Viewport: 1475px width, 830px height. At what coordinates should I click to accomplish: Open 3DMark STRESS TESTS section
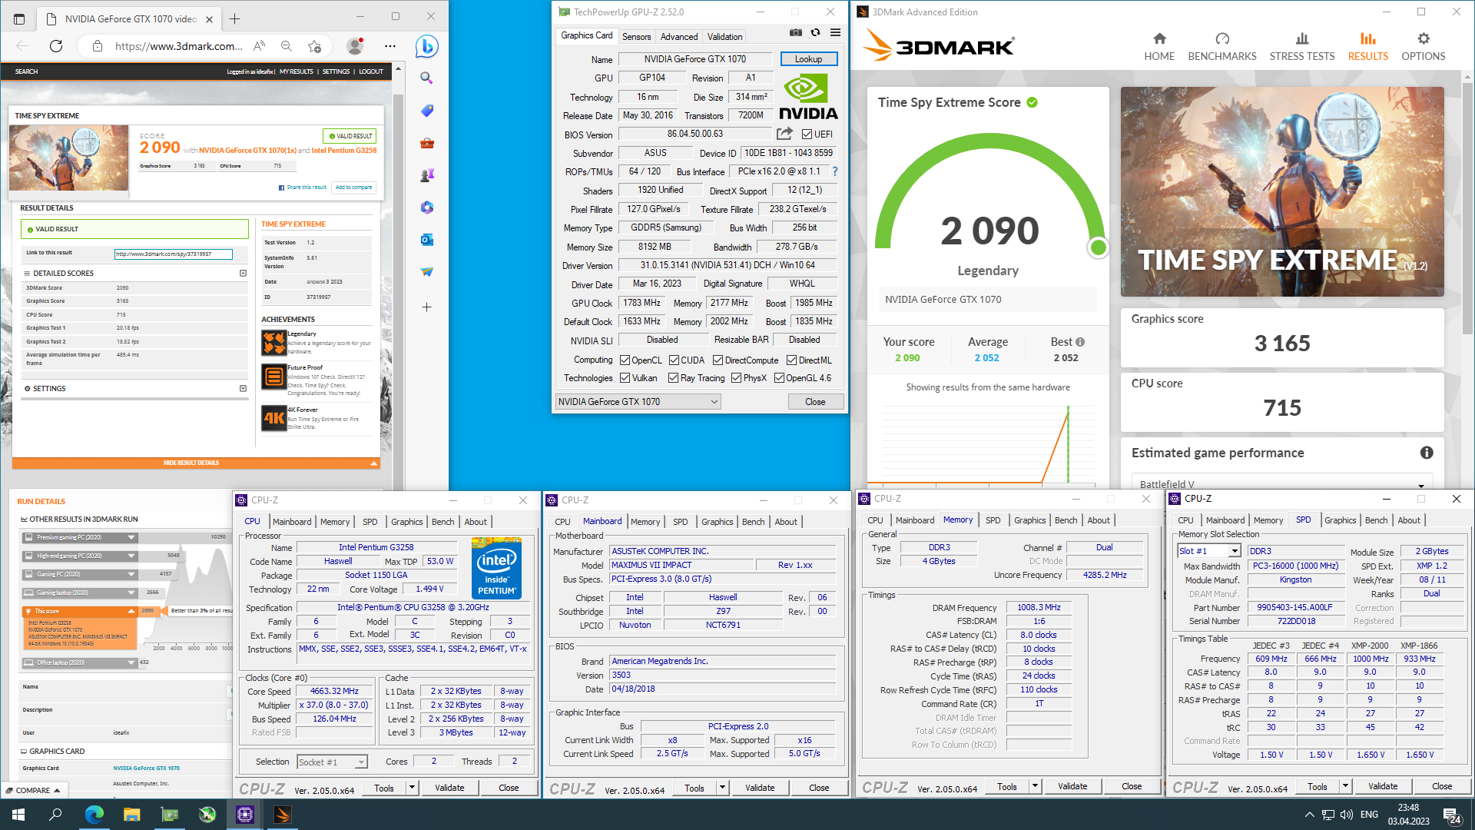pyautogui.click(x=1302, y=47)
